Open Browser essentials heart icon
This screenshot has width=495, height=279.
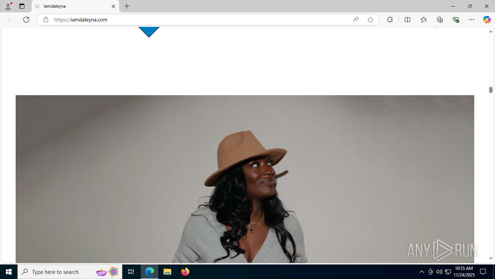[456, 20]
